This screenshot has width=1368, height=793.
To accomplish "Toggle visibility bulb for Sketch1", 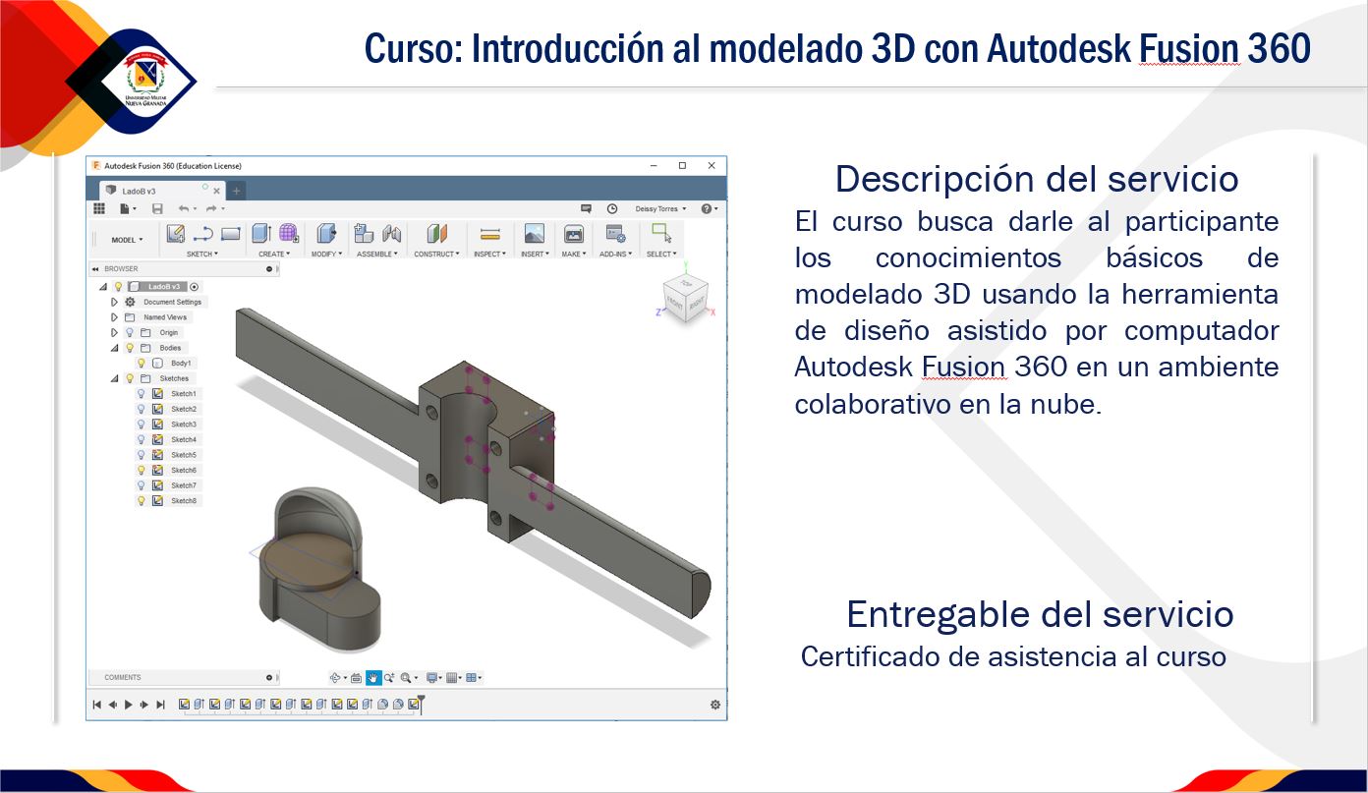I will click(x=141, y=394).
